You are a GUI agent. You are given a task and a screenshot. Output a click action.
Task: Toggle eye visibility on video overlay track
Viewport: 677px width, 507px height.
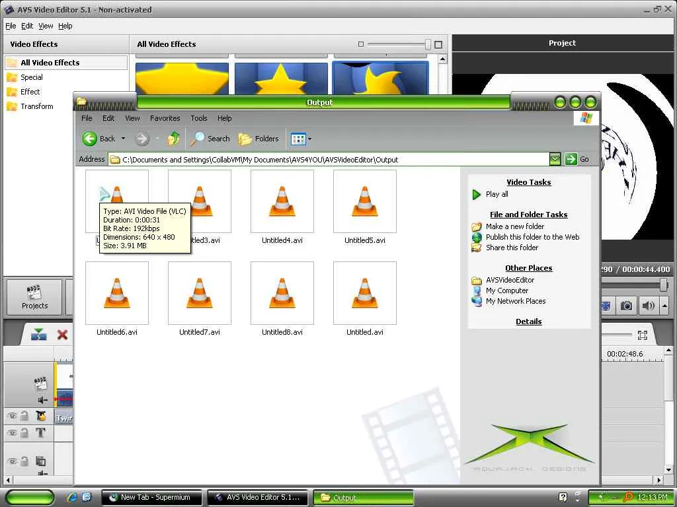(x=12, y=461)
